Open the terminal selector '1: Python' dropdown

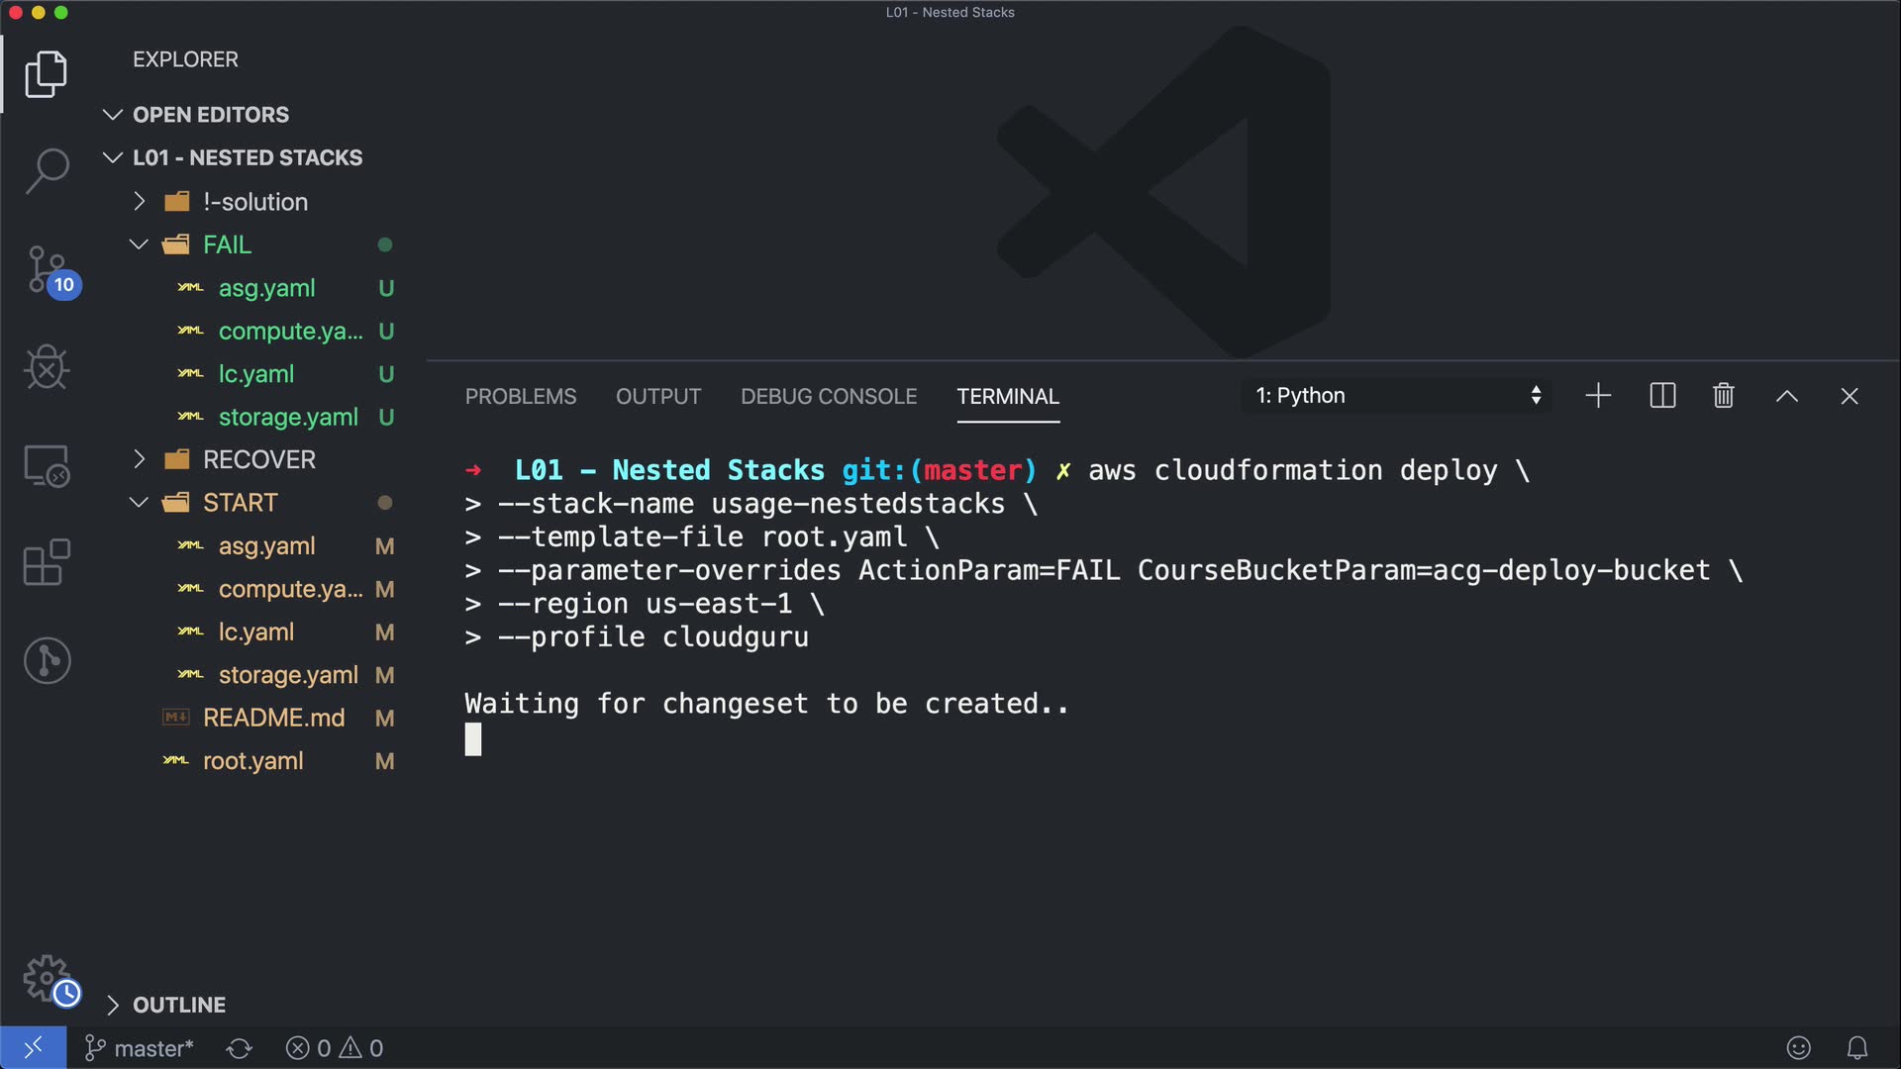click(1397, 396)
